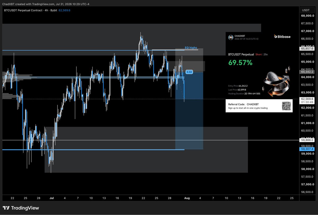Screen dimensions: 318x215
Task: Click the 61,000.0 price axis label
Action: [x=308, y=123]
